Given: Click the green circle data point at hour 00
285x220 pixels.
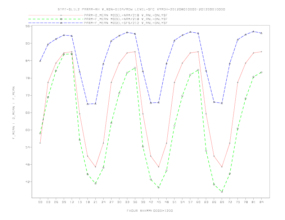Looking at the screenshot, I should [x=40, y=133].
